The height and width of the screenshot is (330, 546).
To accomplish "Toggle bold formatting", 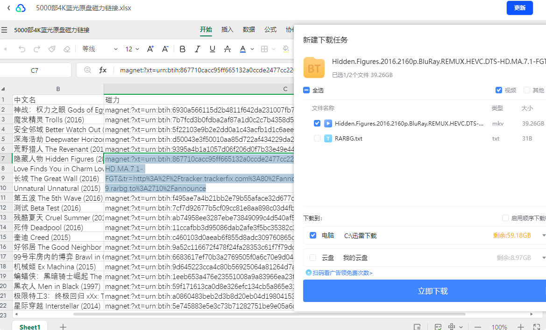I will (x=182, y=49).
